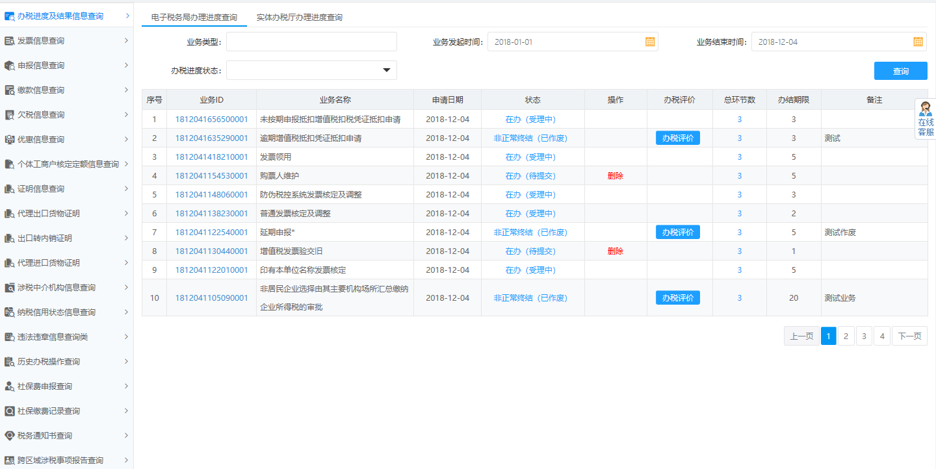Image resolution: width=936 pixels, height=469 pixels.
Task: Select the 发票信息查询 sidebar icon
Action: click(10, 40)
